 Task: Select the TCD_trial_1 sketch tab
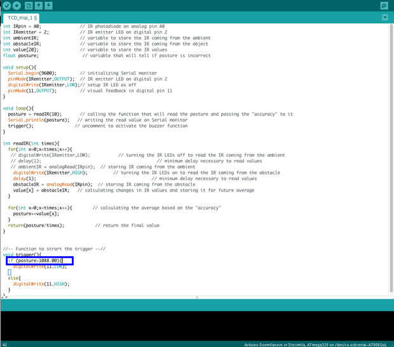pos(22,18)
